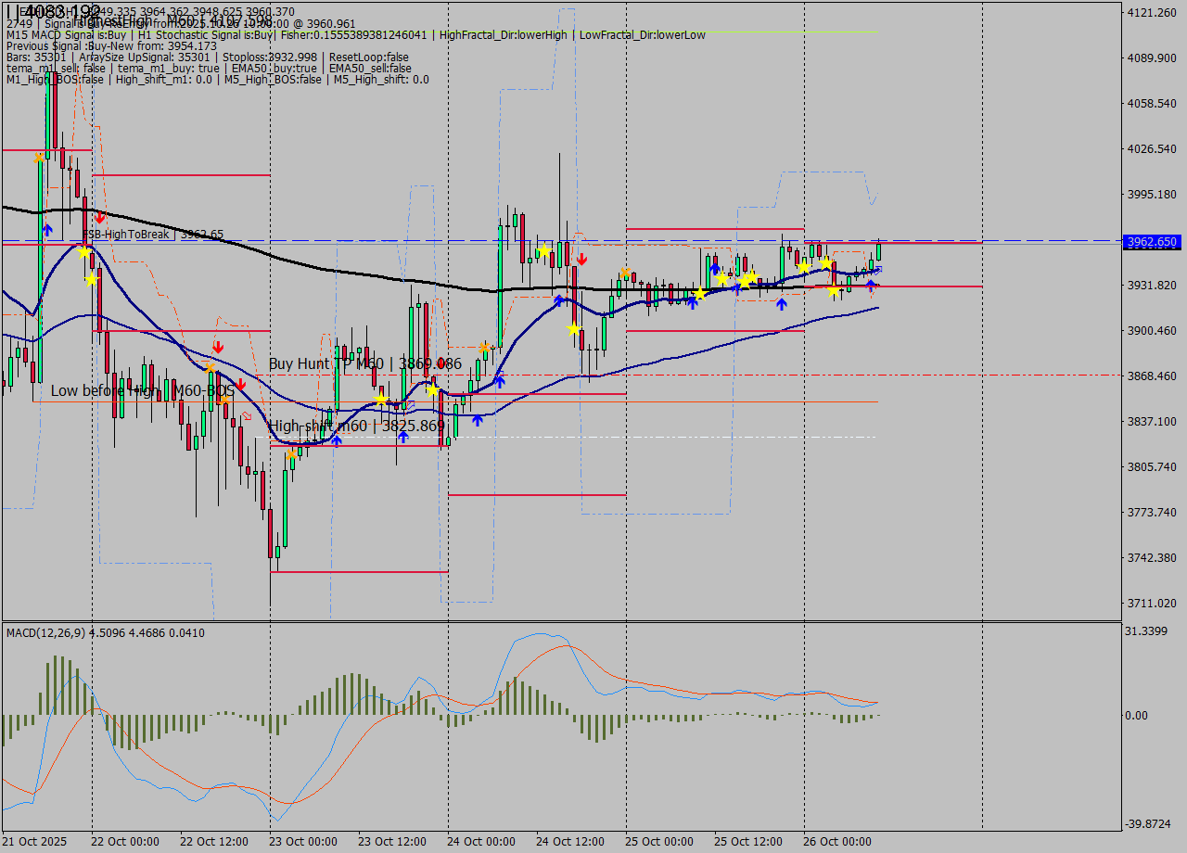1187x853 pixels.
Task: Click the large yellow star at the 22 Oct peak
Action: (x=84, y=252)
